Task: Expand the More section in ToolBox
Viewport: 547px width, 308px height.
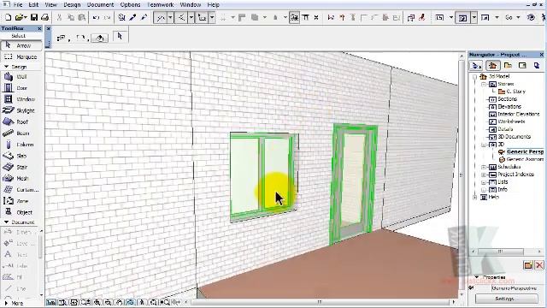Action: tap(6, 303)
